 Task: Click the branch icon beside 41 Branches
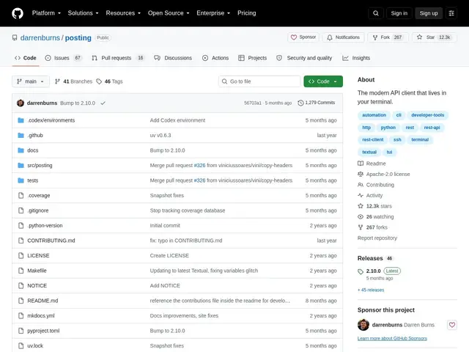[57, 81]
